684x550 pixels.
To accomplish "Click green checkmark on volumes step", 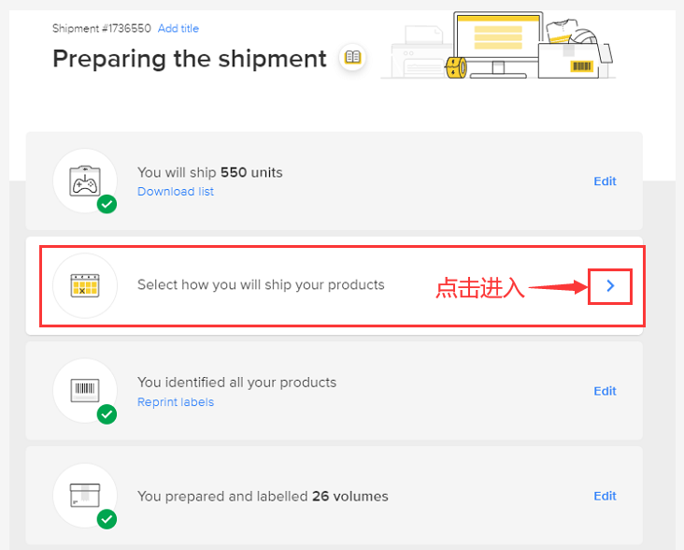I will tap(107, 518).
